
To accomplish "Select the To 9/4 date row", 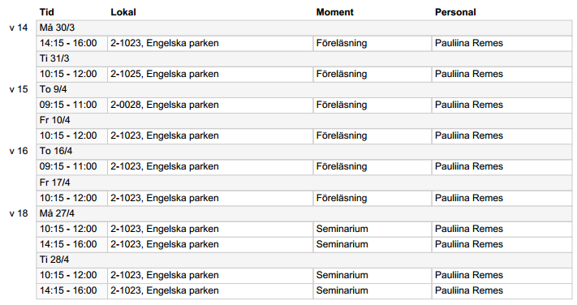I will click(x=304, y=90).
